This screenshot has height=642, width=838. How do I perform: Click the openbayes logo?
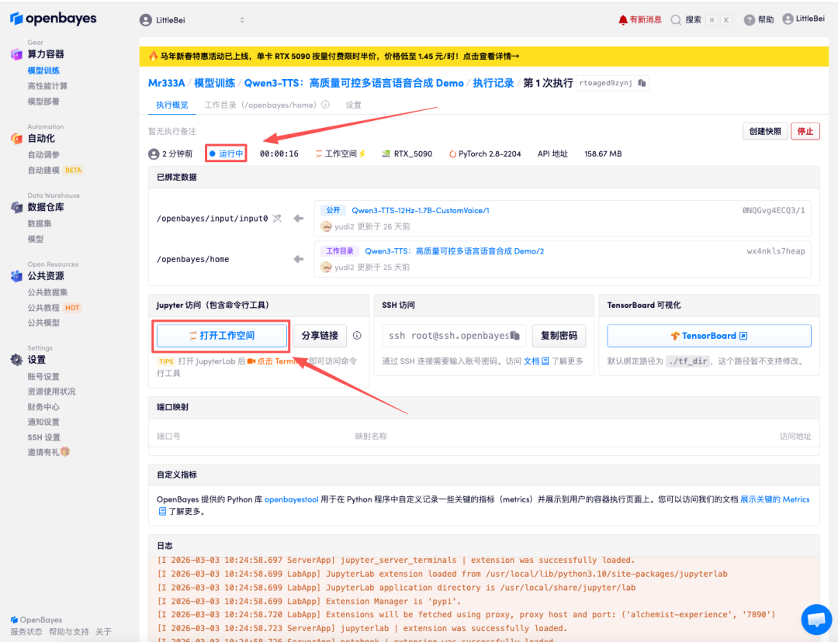pyautogui.click(x=54, y=18)
